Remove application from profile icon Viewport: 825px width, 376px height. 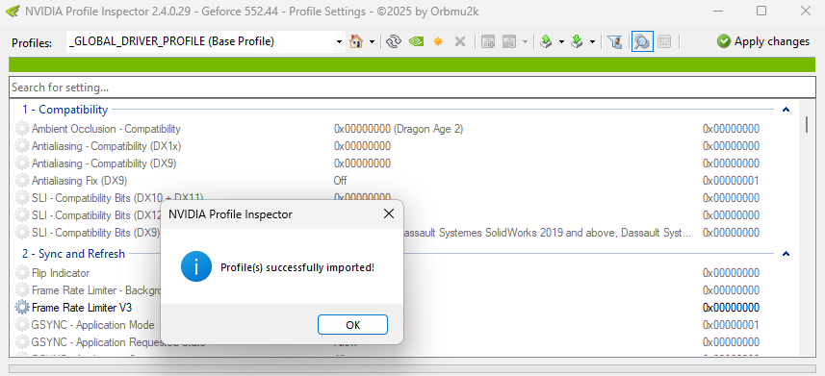(x=509, y=41)
